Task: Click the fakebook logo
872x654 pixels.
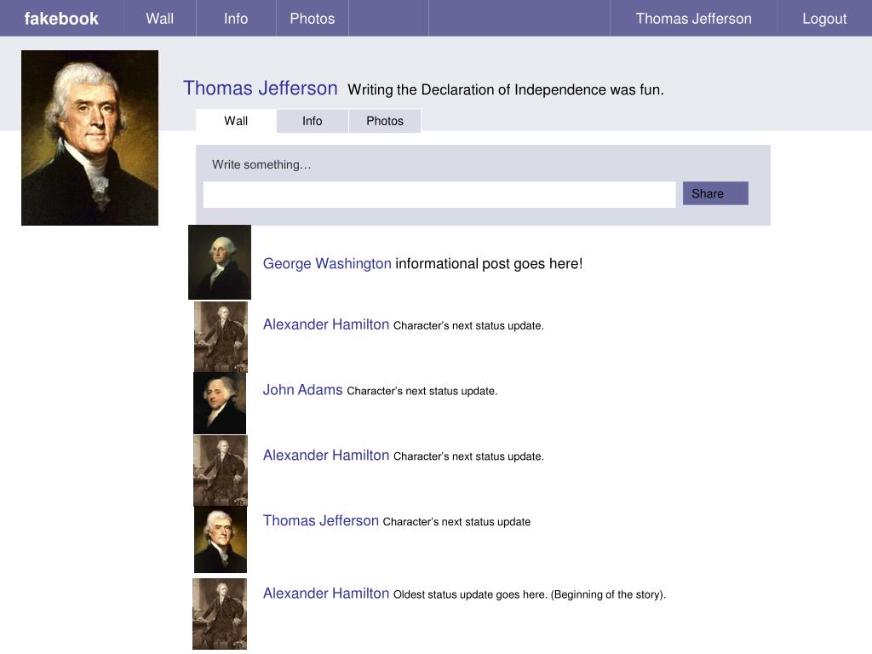Action: coord(61,19)
